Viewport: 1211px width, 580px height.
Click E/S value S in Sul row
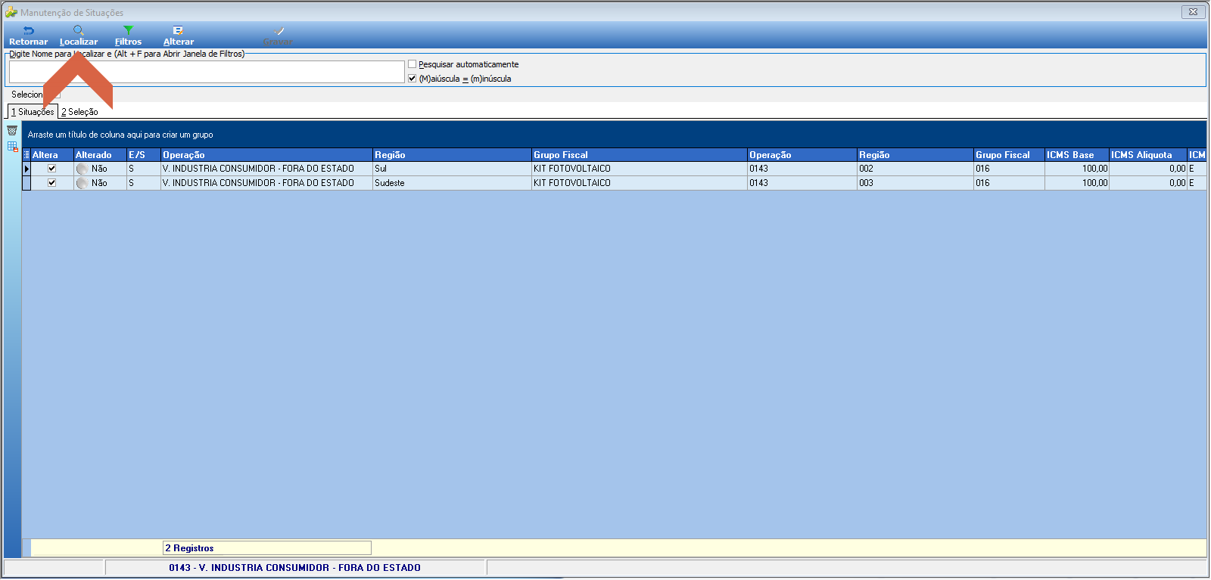(x=144, y=169)
